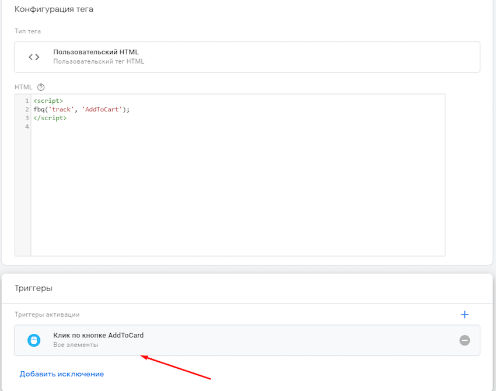496x391 pixels.
Task: Add a new activation trigger with plus icon
Action: (x=464, y=315)
